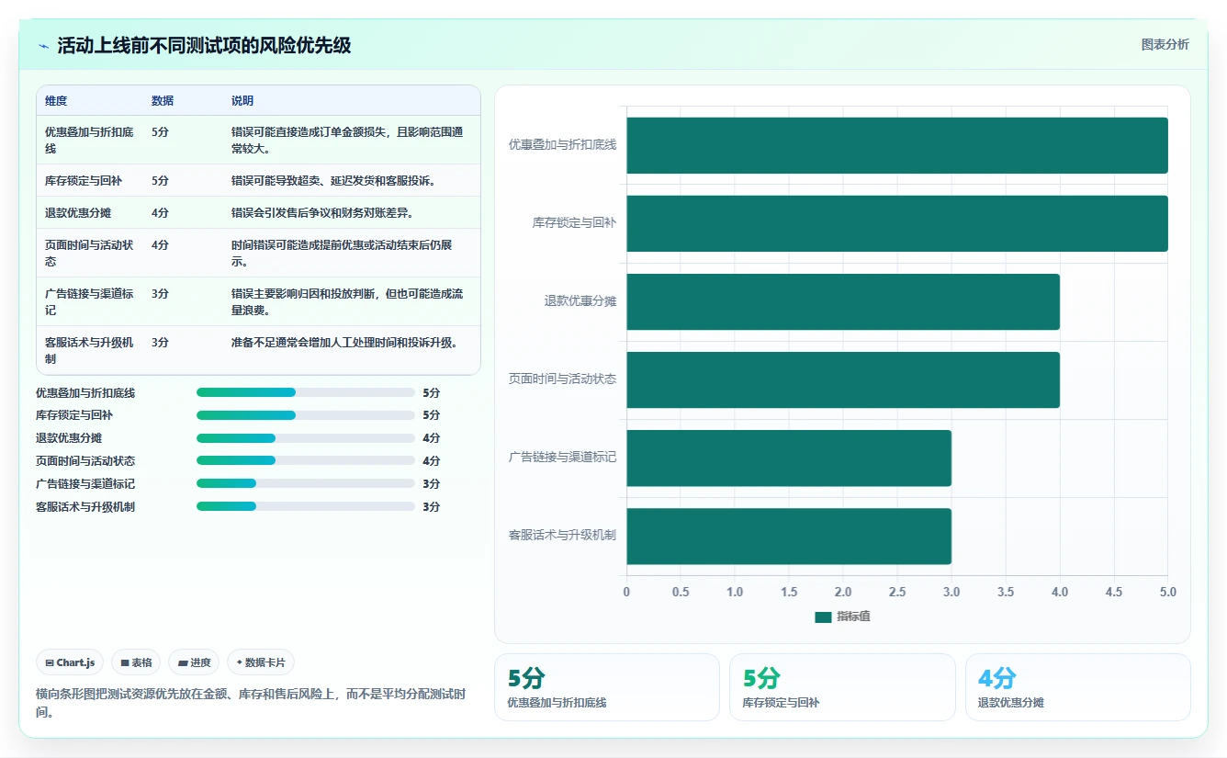This screenshot has height=758, width=1227.
Task: Click the 客服话术与升级机制 progress bar
Action: [306, 506]
